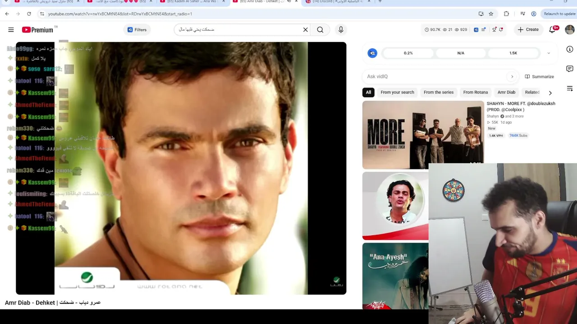Switch to the Kadim Al Saher tab
The width and height of the screenshot is (577, 324).
point(192,2)
